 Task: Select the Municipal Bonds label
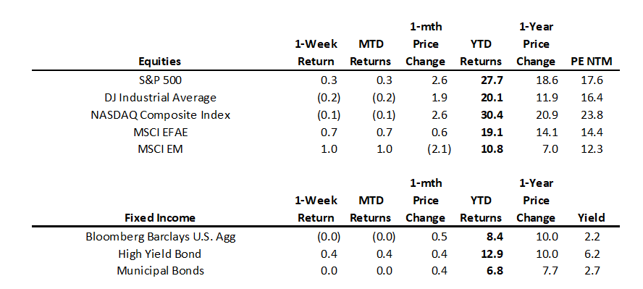(160, 271)
